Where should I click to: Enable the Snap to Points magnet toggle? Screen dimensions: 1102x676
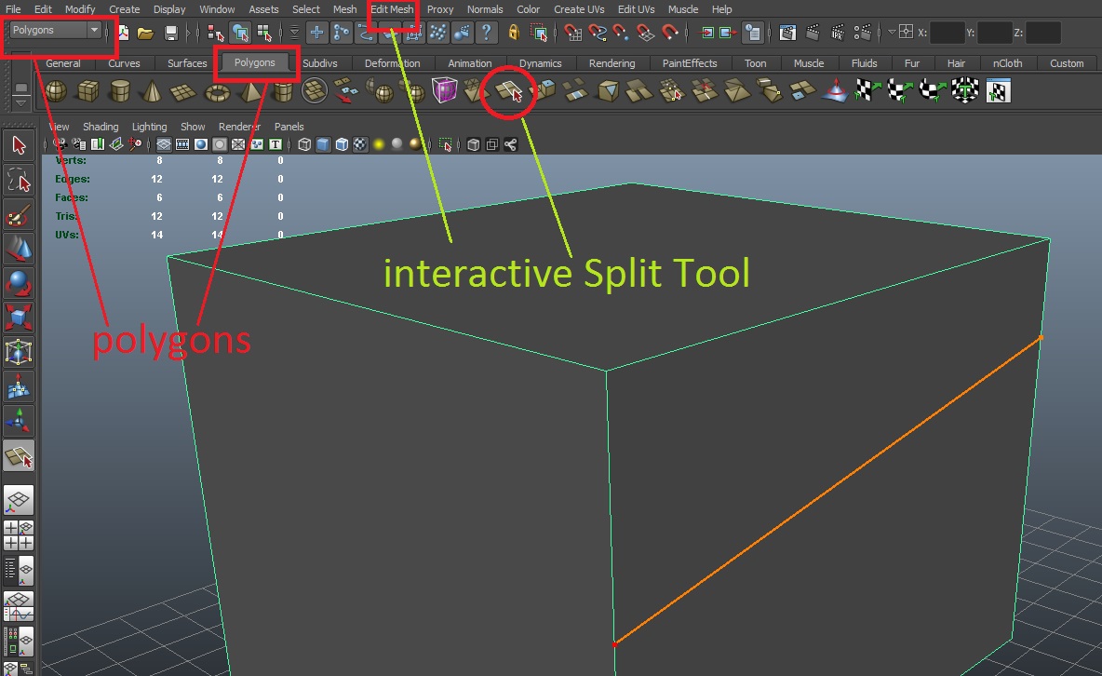tap(620, 32)
